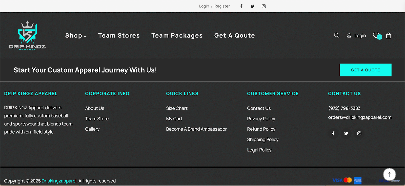The image size is (405, 186).
Task: Open the Team Stores menu item
Action: tap(119, 36)
